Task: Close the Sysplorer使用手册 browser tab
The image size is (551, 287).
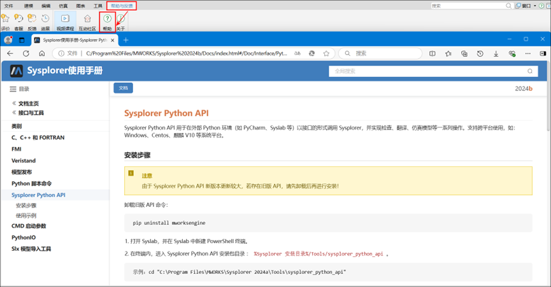Action: coord(113,40)
